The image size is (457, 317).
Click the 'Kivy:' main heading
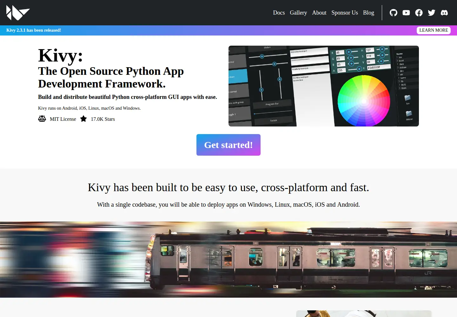pos(61,55)
